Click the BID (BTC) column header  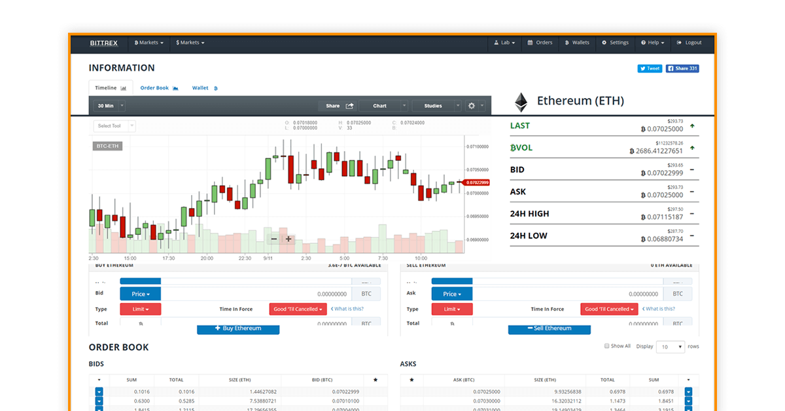point(322,380)
